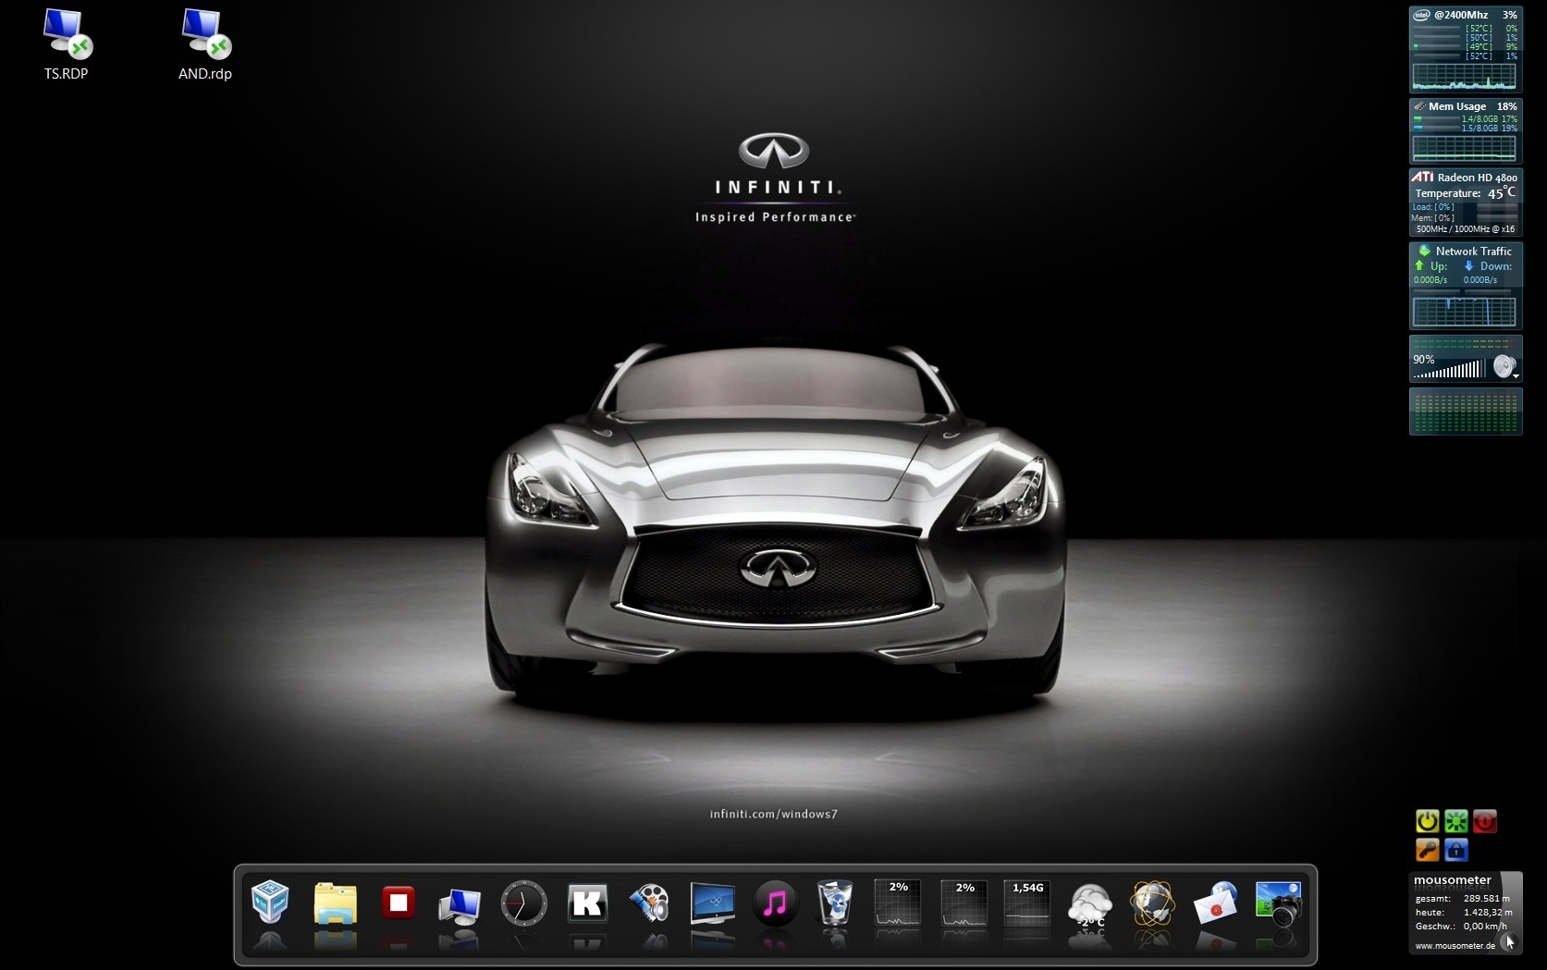Click the first 2% usage meter docklet
This screenshot has height=970, width=1547.
click(x=898, y=903)
